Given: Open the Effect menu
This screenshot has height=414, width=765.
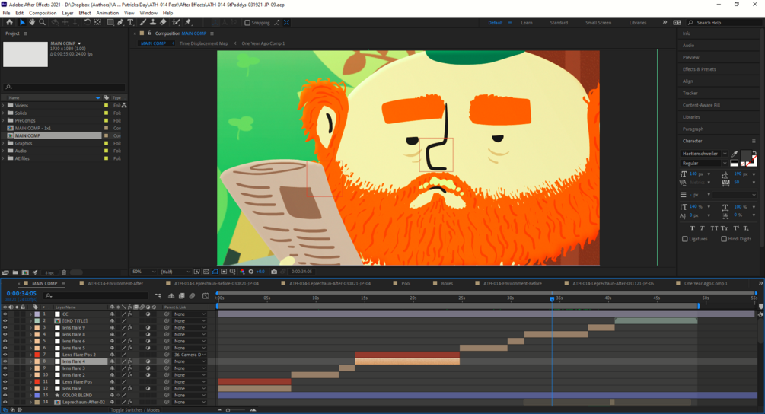Looking at the screenshot, I should click(x=84, y=13).
